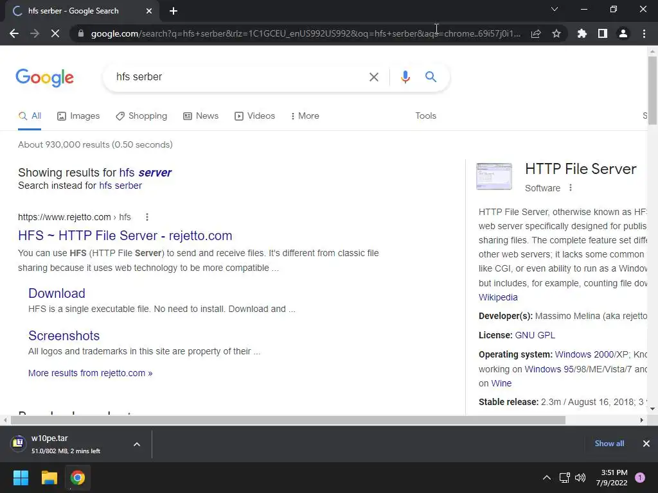Switch to the News tab
This screenshot has width=658, height=493.
[x=201, y=116]
